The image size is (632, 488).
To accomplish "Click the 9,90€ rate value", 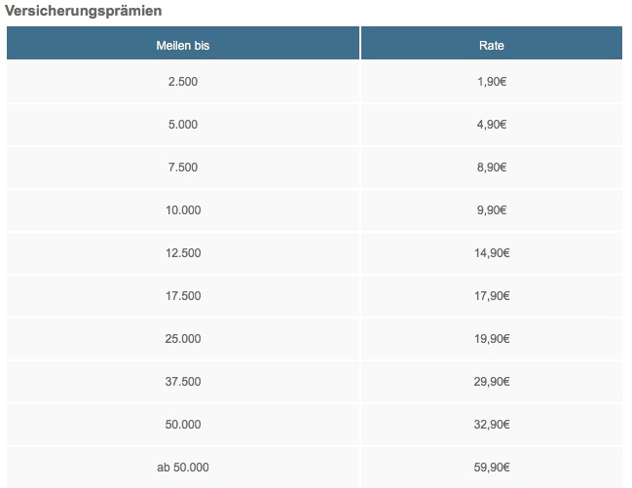I will point(492,210).
